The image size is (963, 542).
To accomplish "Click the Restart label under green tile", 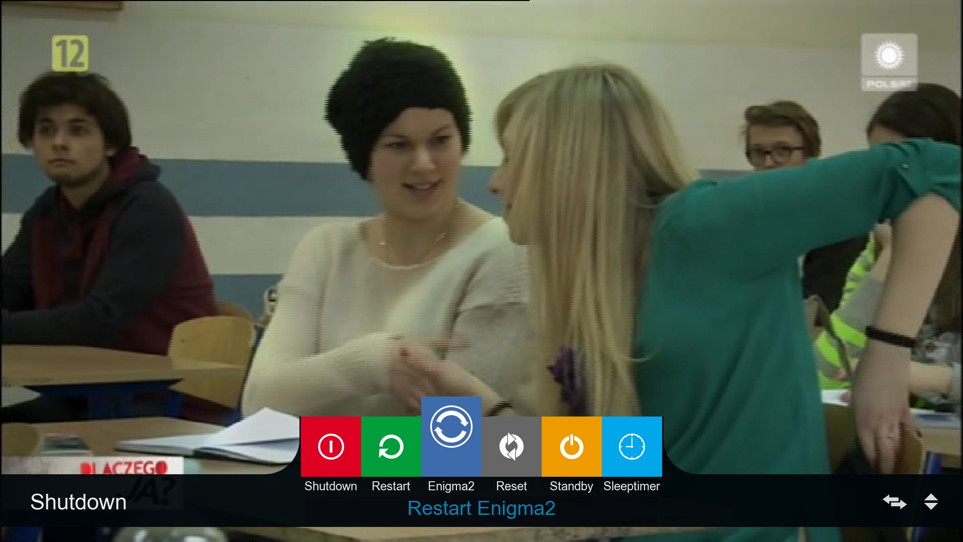I will pos(391,486).
